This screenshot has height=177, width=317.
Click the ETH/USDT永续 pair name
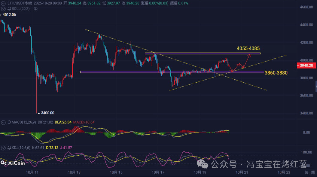tap(20, 3)
